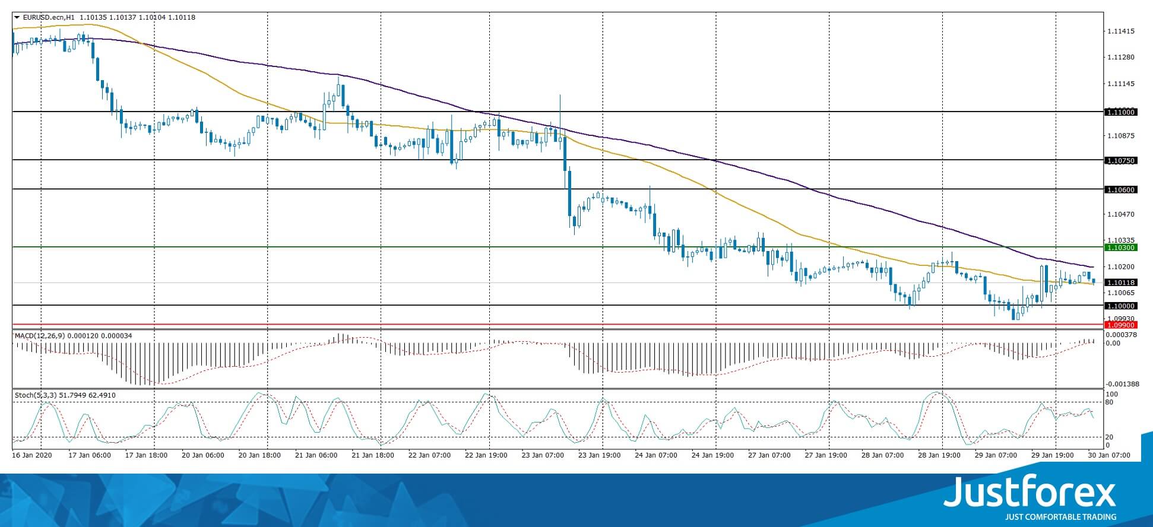
Task: Select the 1.11000 horizontal level price tag
Action: coord(1120,112)
